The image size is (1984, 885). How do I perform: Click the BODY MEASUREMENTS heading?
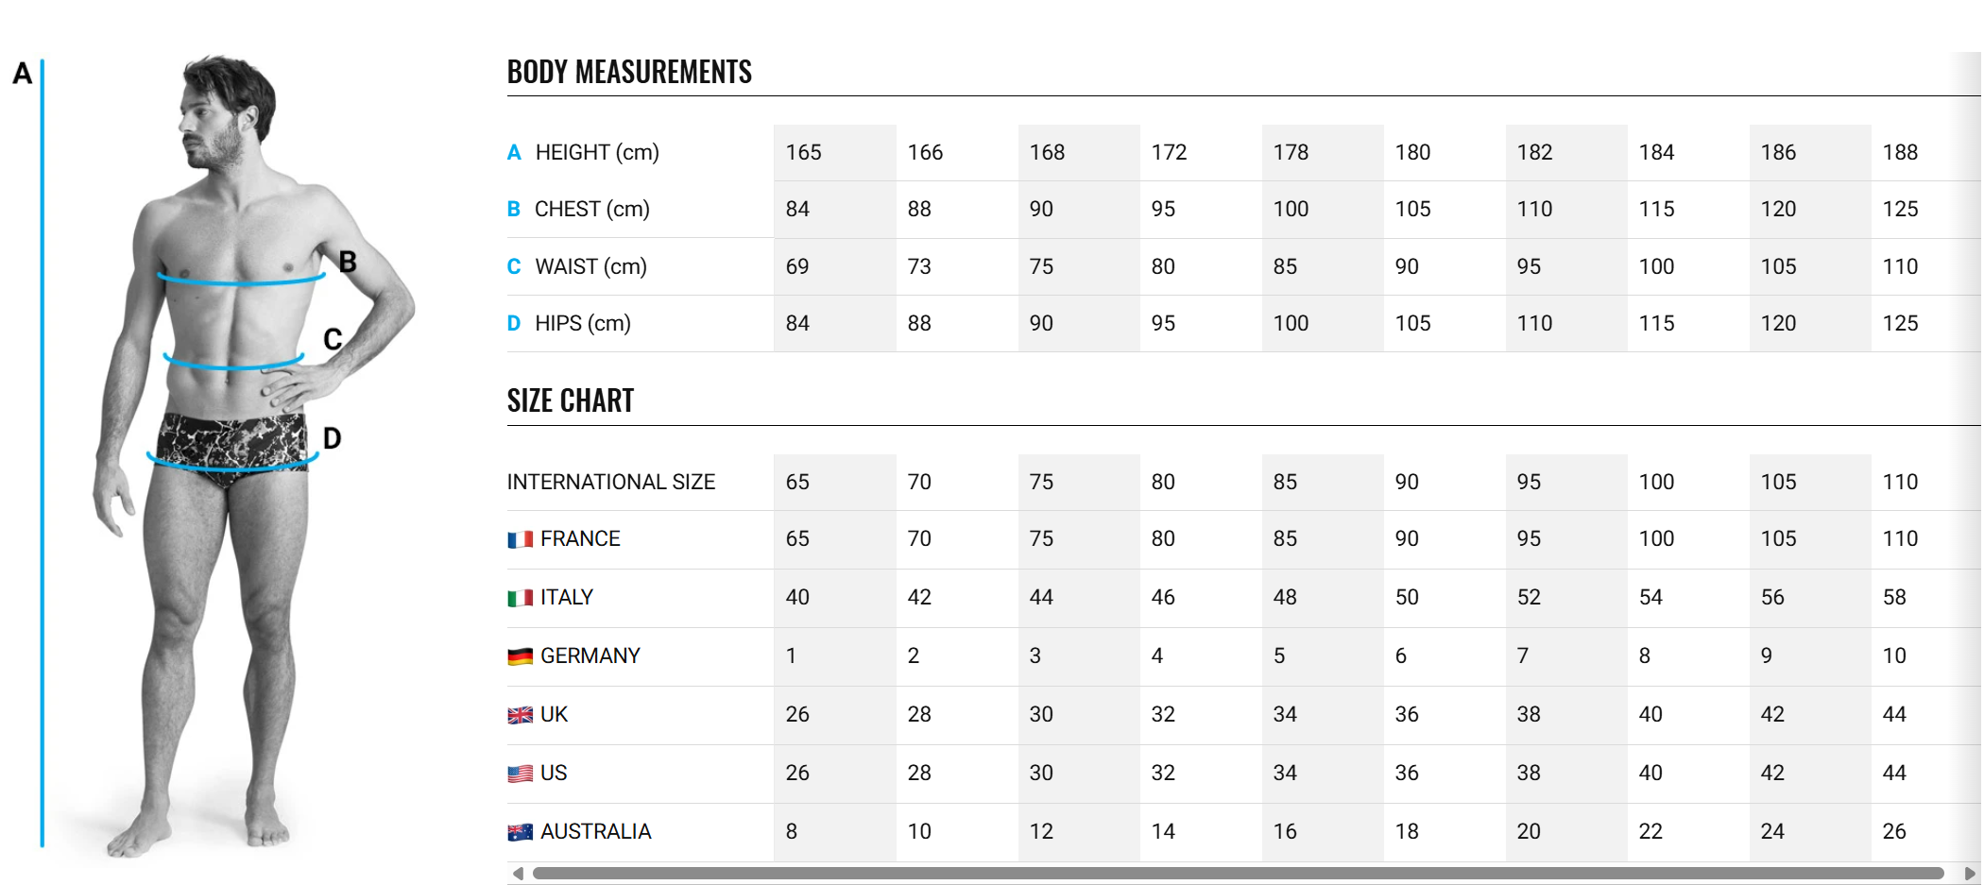(629, 72)
